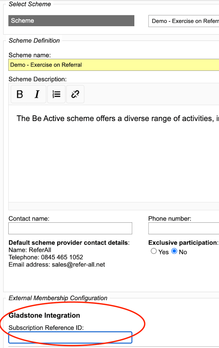This screenshot has width=219, height=348.
Task: Insert a numbered list in the description
Action: (x=56, y=95)
